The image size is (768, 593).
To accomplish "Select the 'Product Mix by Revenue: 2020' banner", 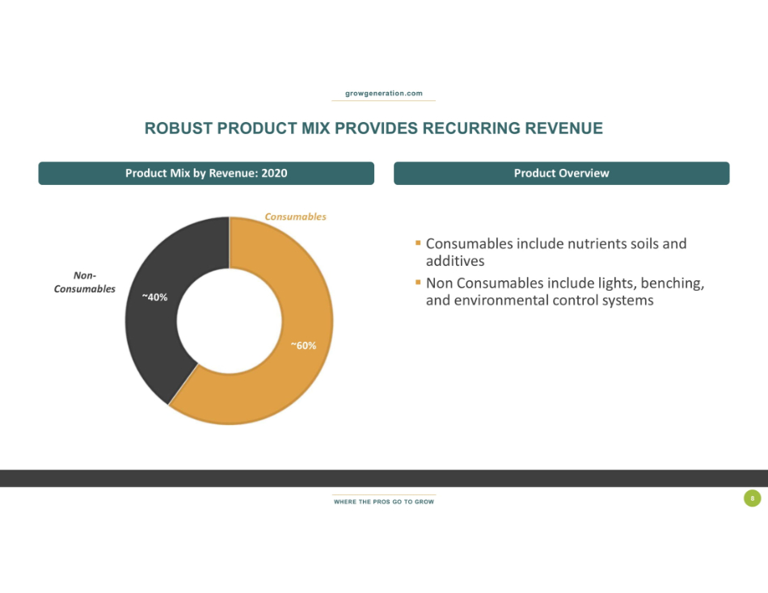I will pos(206,174).
